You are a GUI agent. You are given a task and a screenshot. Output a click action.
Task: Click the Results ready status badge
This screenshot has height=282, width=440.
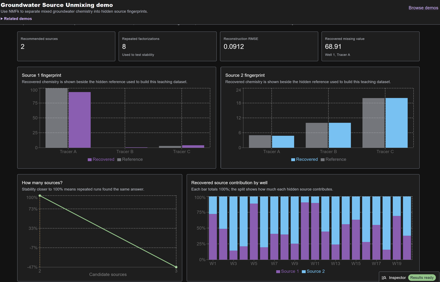(x=422, y=278)
